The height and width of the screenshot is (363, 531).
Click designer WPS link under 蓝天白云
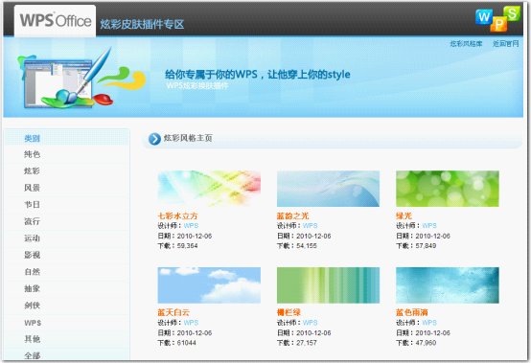pos(191,323)
